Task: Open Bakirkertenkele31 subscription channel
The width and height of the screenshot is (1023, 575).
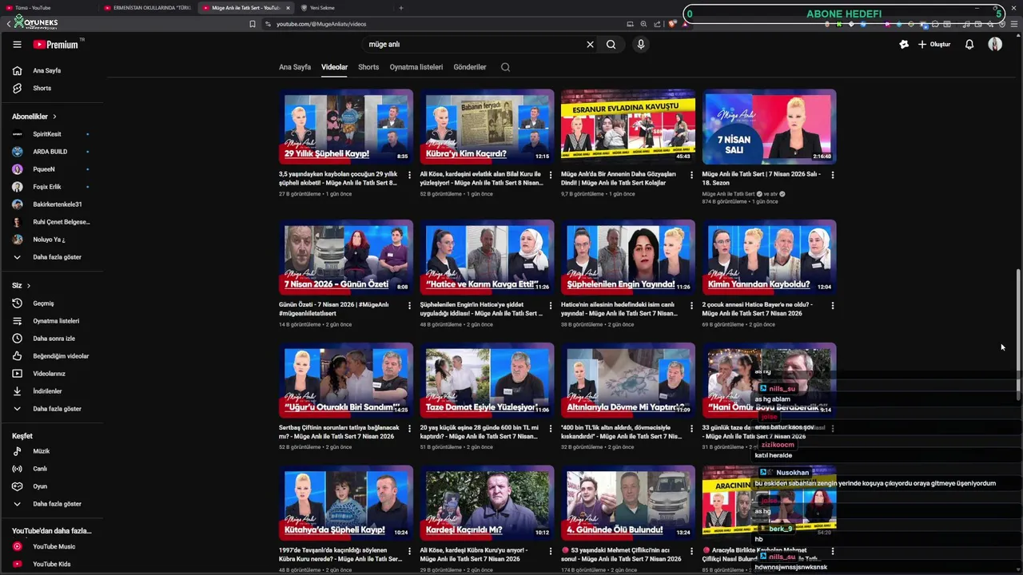Action: point(52,204)
